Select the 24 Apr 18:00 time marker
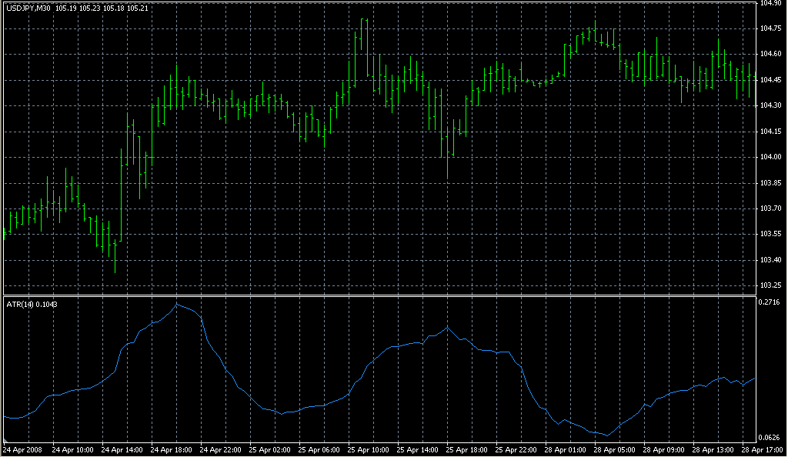Viewport: 788px width, 457px height. coord(172,449)
